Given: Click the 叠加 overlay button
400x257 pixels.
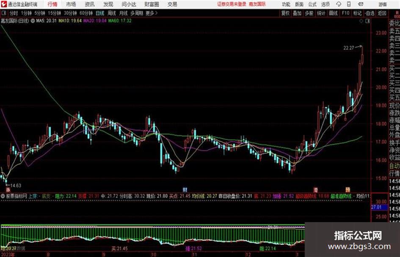Looking at the screenshot, I should [297, 13].
